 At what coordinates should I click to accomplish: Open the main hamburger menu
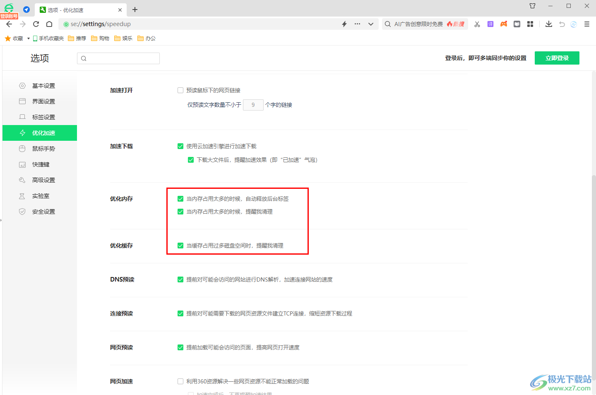pyautogui.click(x=587, y=24)
